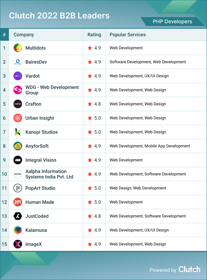
Task: Click the Integral Vision logo icon
Action: (x=18, y=160)
